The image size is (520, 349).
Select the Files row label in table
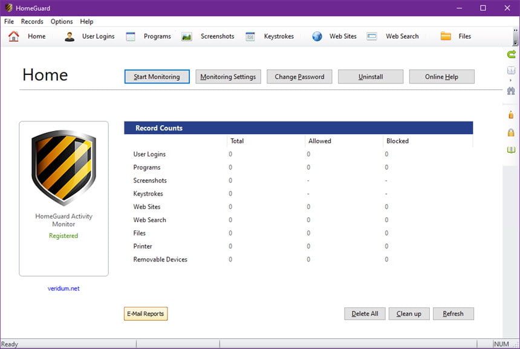tap(139, 233)
